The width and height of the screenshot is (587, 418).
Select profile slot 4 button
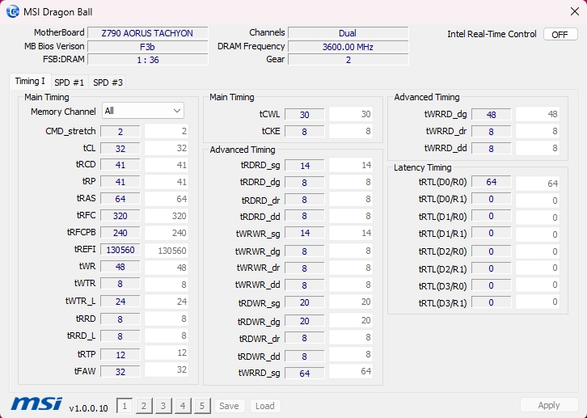point(183,406)
